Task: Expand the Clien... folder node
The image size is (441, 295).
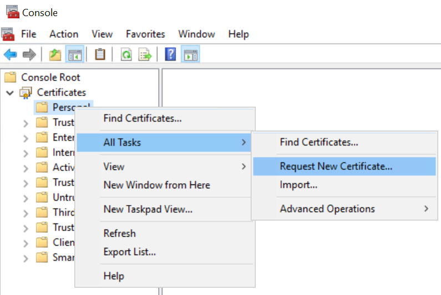Action: [26, 243]
